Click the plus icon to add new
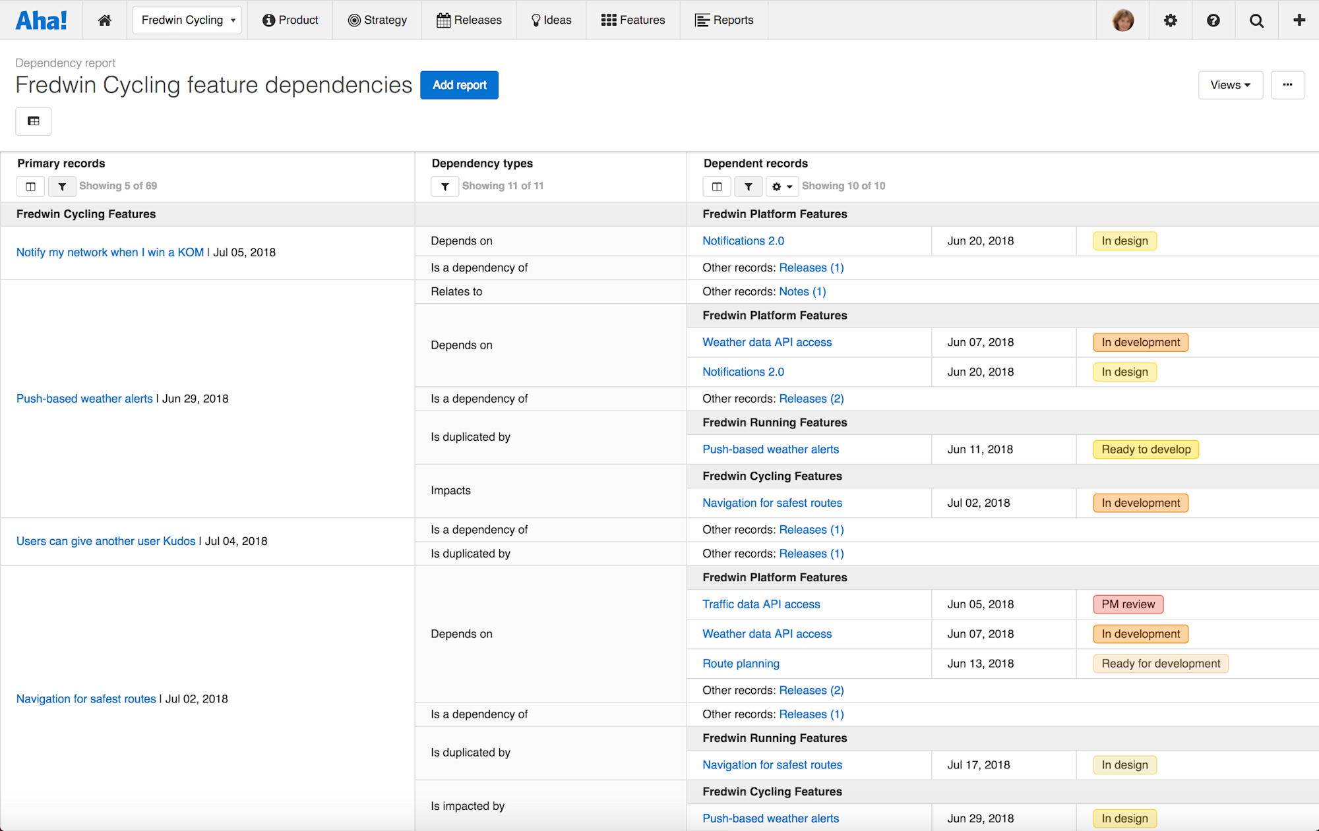1319x831 pixels. pyautogui.click(x=1299, y=20)
